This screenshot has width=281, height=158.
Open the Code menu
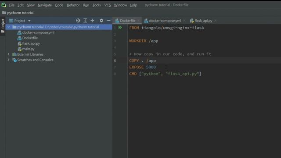pos(59,5)
